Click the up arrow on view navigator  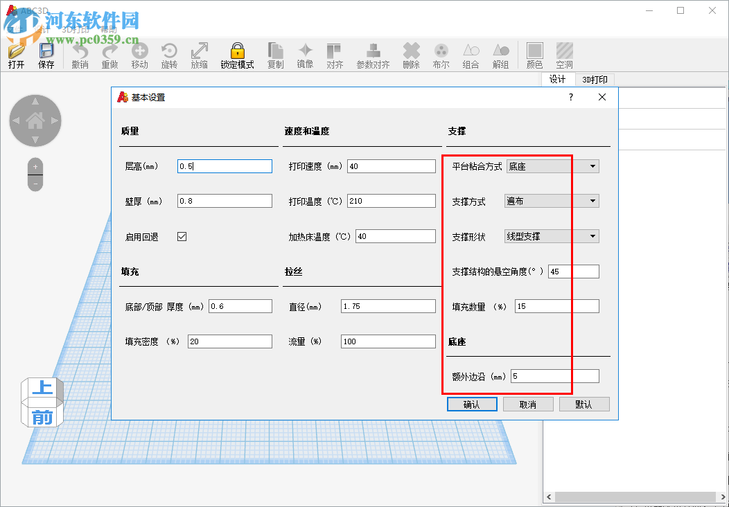(35, 102)
